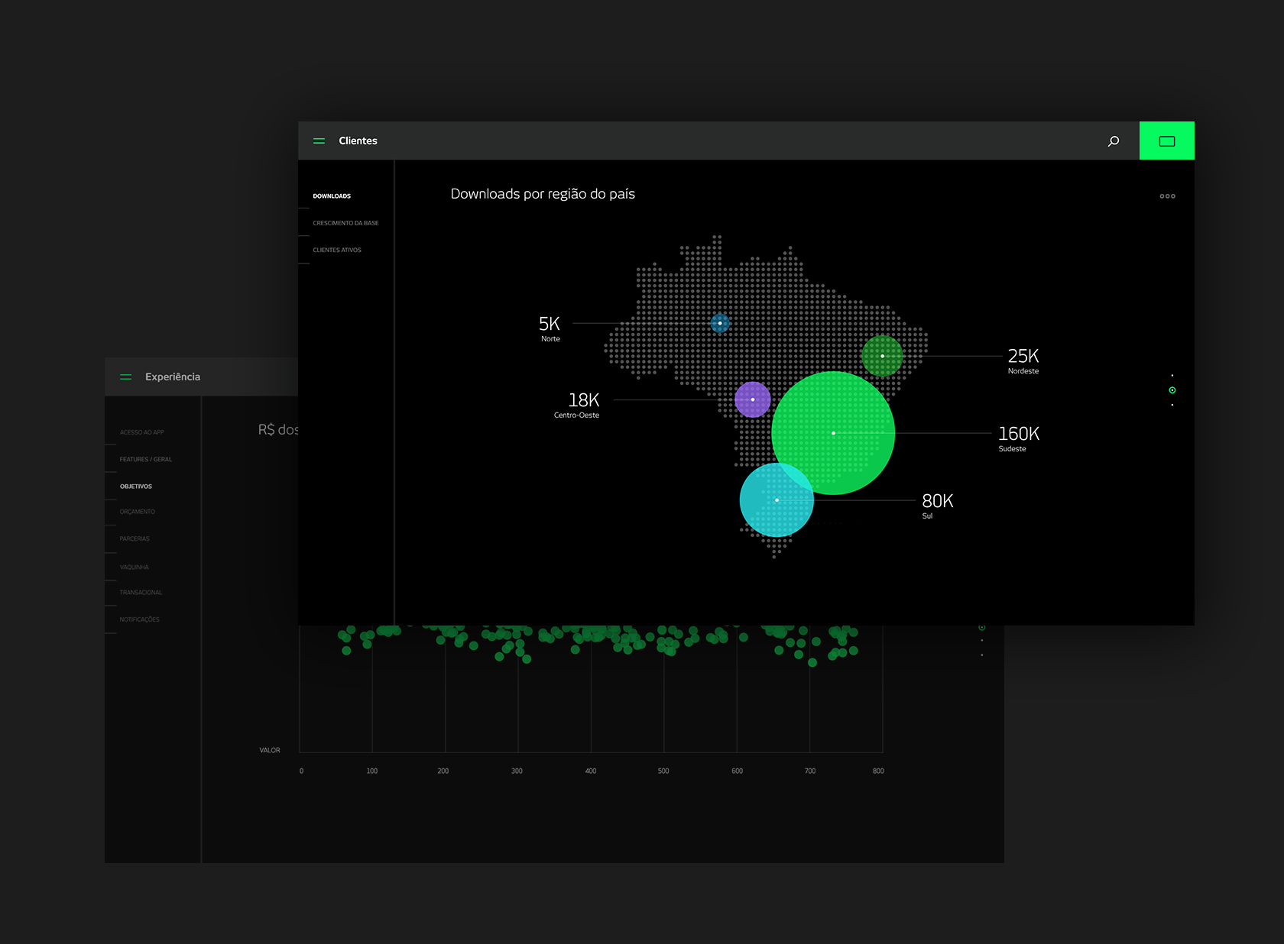The image size is (1284, 944).
Task: Select FEATURES / GERAL in Experiência sidebar
Action: (x=146, y=459)
